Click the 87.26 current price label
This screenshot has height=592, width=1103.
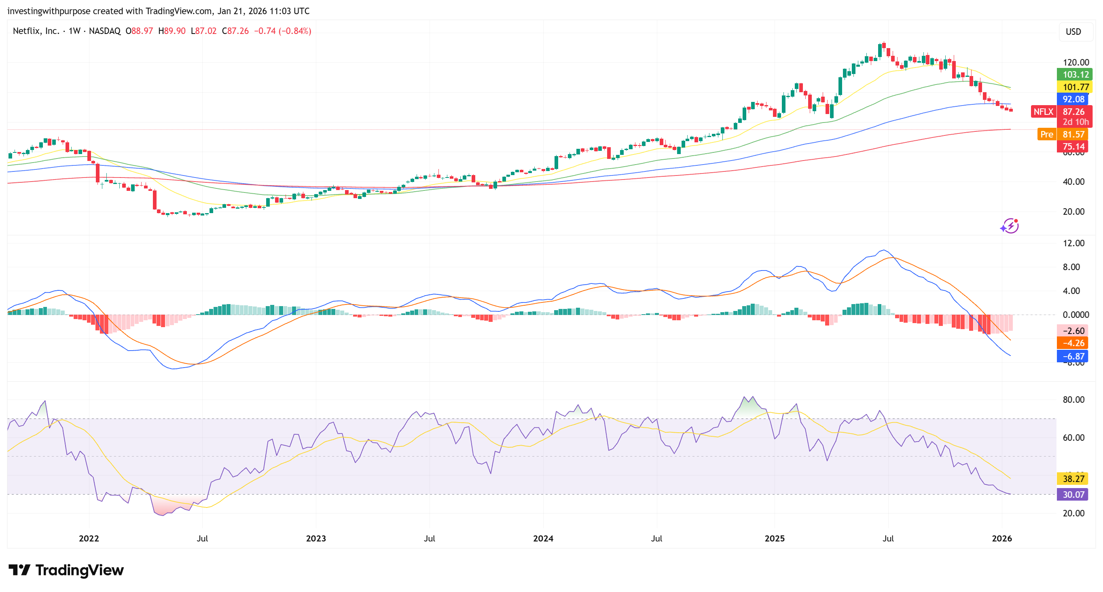(x=1073, y=112)
